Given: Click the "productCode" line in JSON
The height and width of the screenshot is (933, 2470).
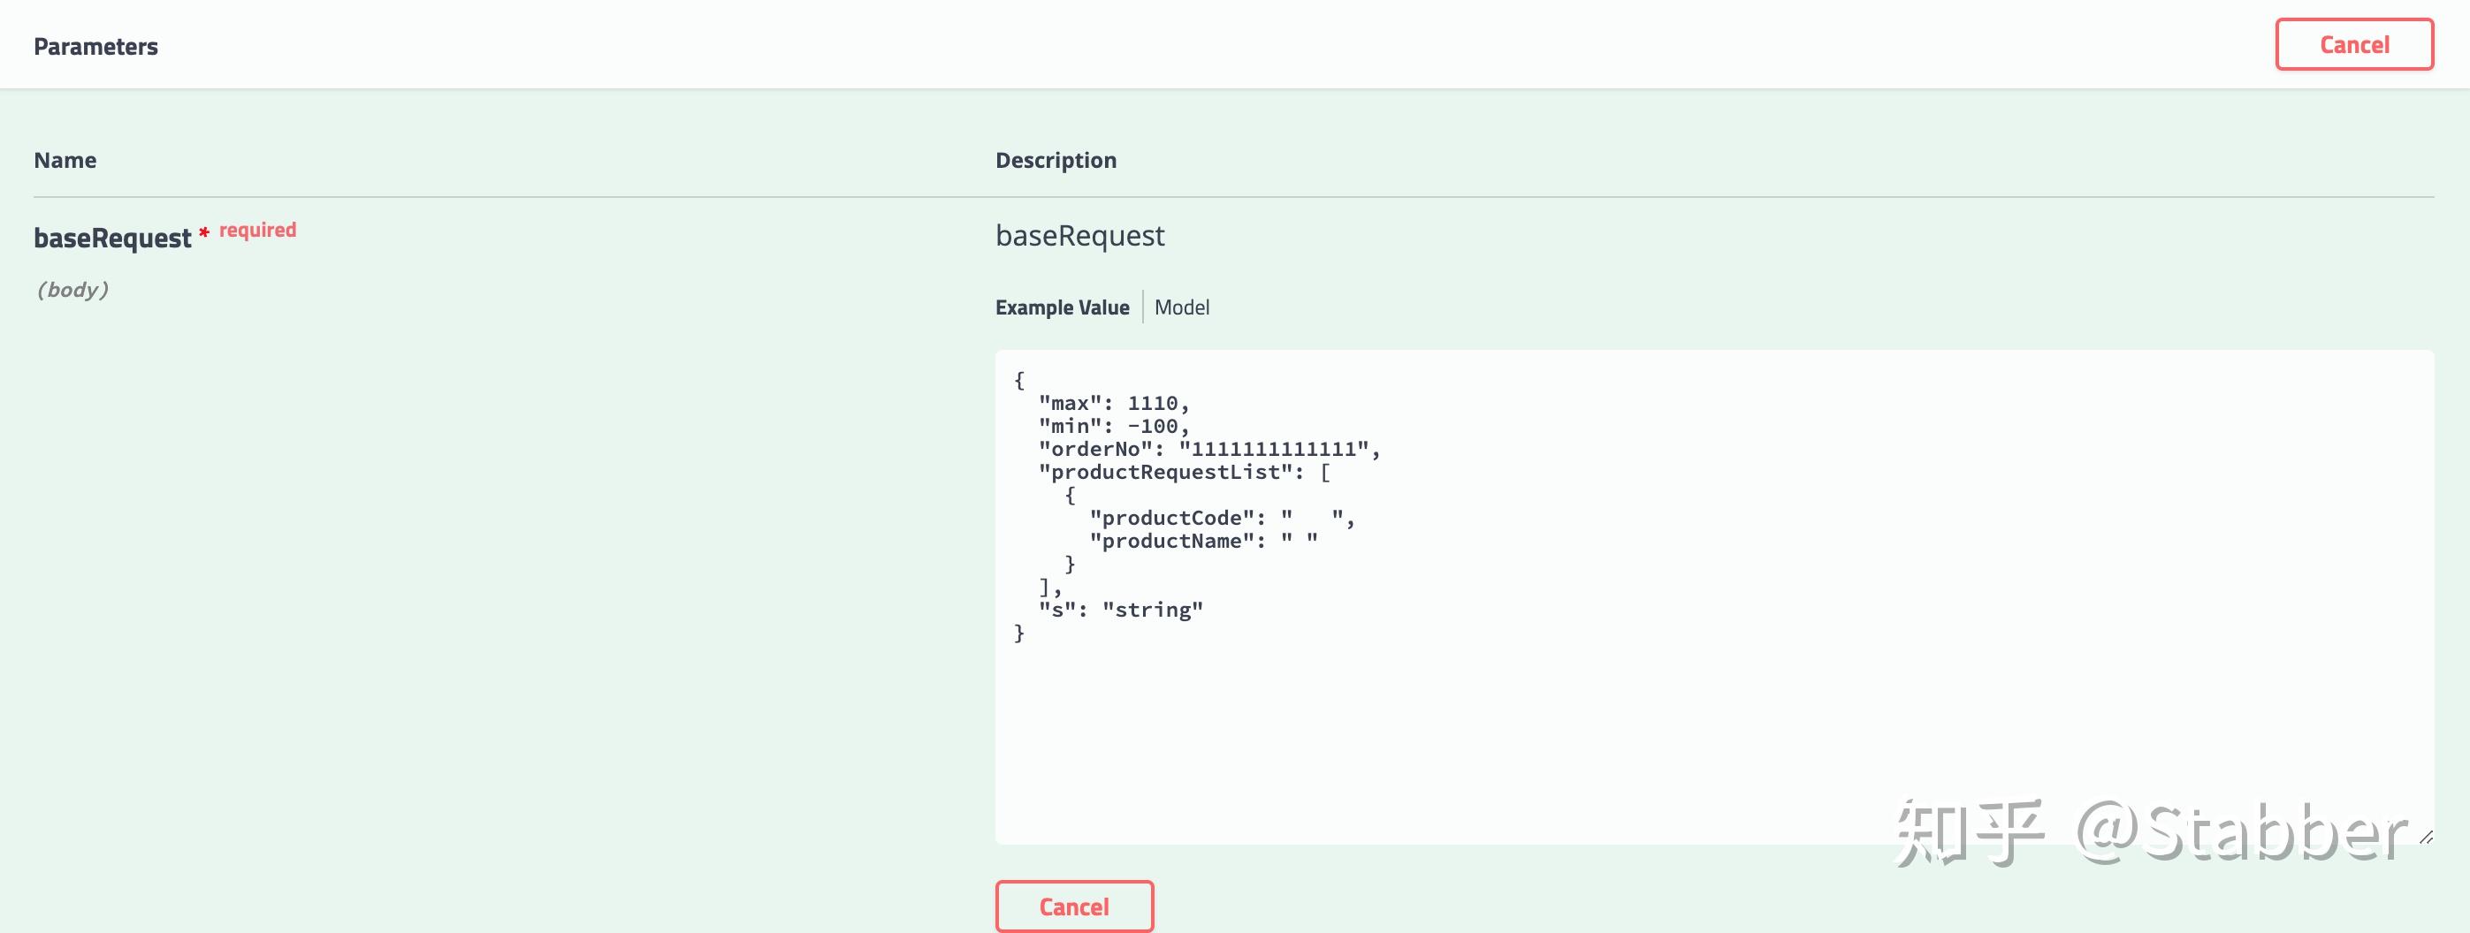Looking at the screenshot, I should click(1222, 519).
